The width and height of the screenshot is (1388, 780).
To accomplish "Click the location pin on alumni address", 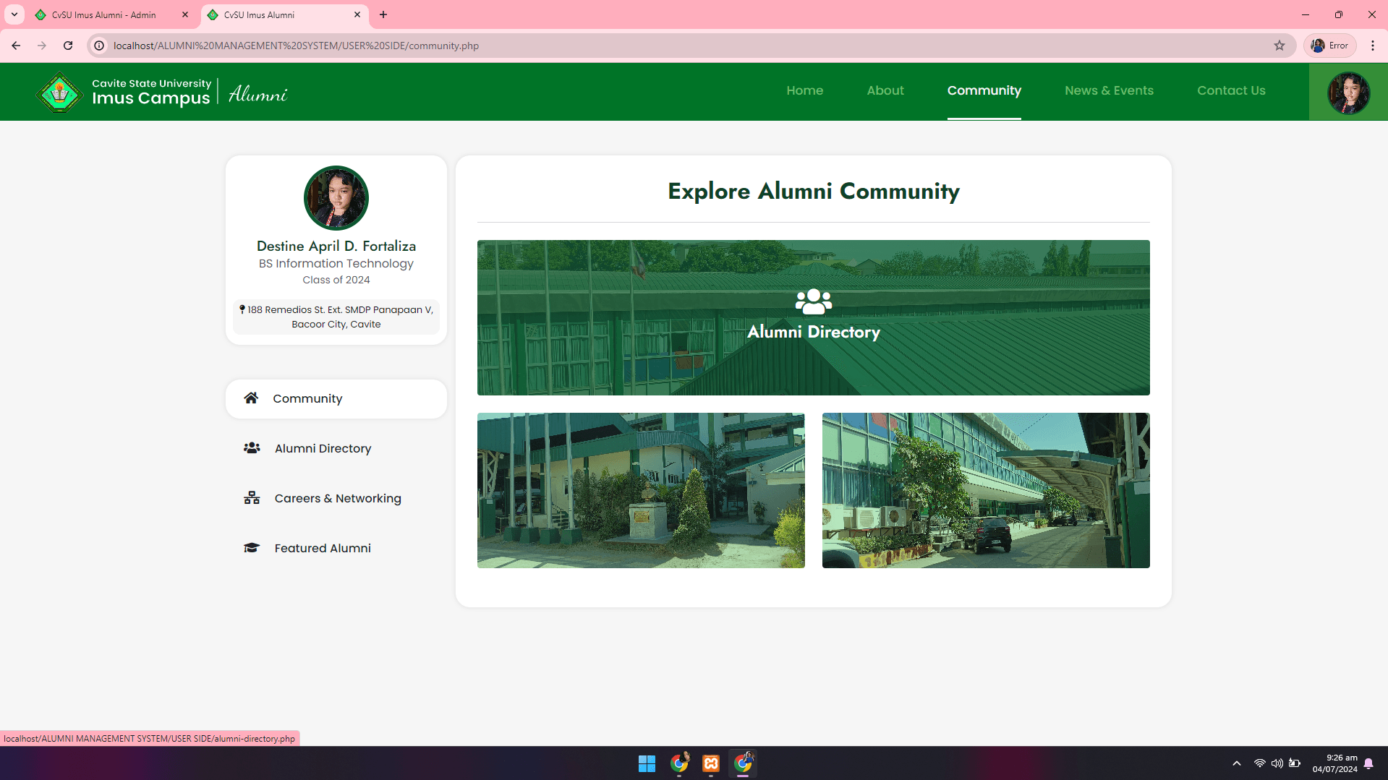I will coord(243,309).
